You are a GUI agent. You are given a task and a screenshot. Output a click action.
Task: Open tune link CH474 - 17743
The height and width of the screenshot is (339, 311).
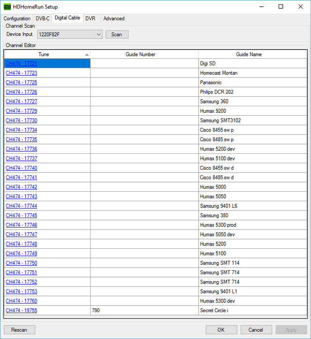coord(22,197)
